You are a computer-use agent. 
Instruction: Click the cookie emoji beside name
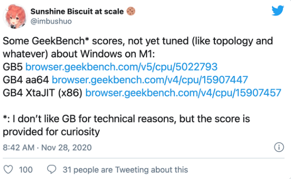[131, 11]
